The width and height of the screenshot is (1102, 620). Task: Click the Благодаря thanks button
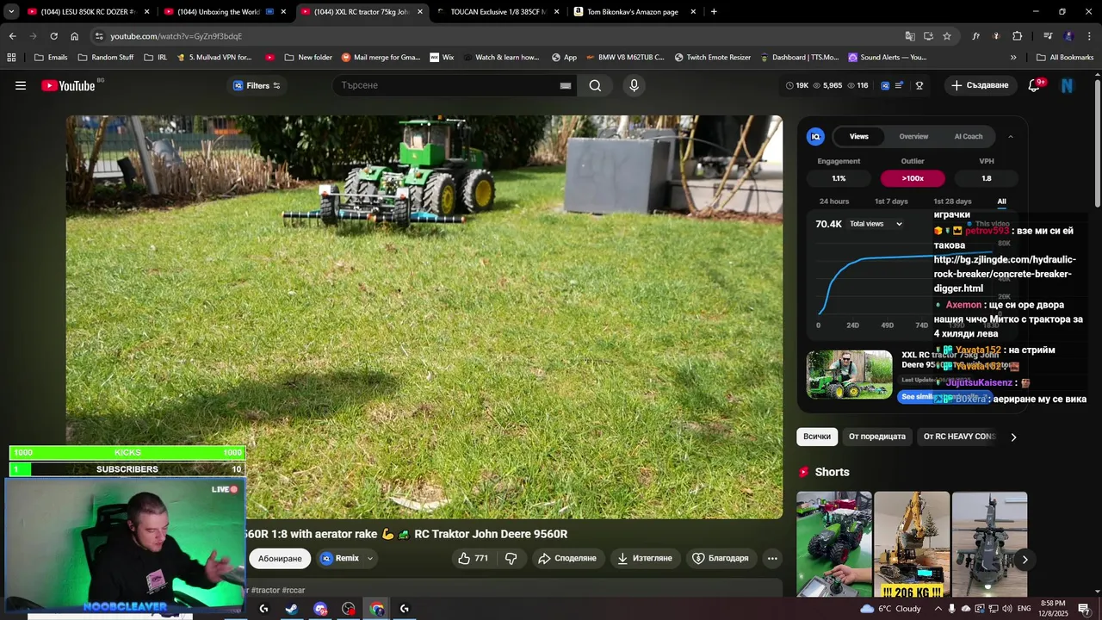coord(721,558)
